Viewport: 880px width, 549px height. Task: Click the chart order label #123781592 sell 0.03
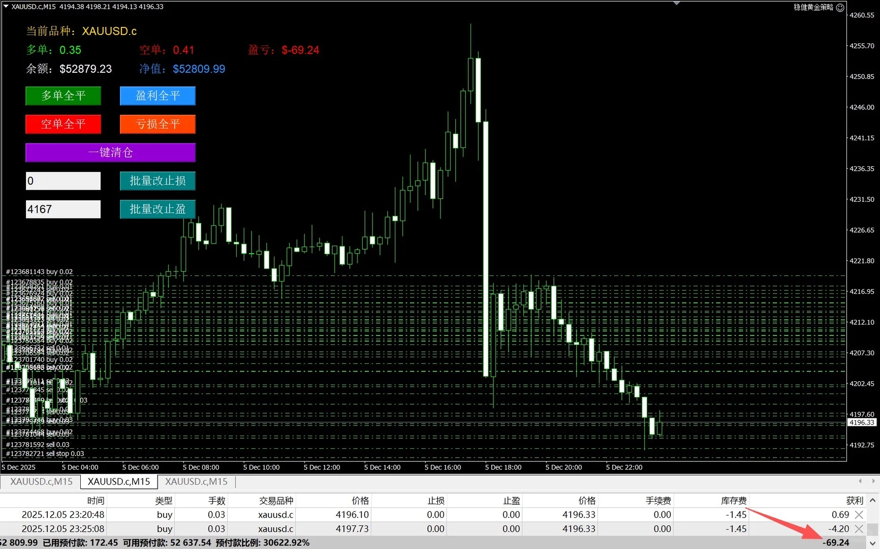click(38, 445)
